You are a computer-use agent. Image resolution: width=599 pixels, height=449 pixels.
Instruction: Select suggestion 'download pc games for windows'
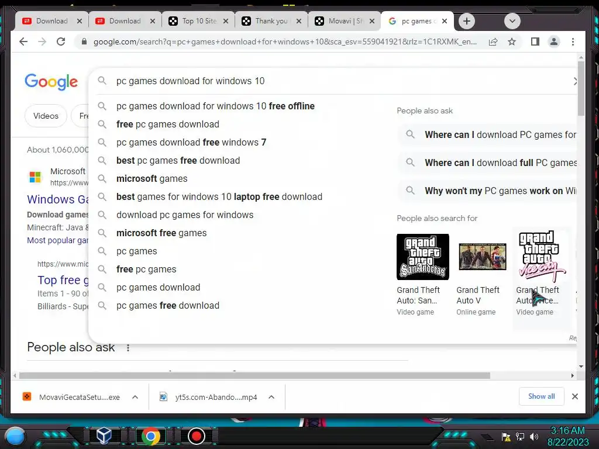coord(184,215)
